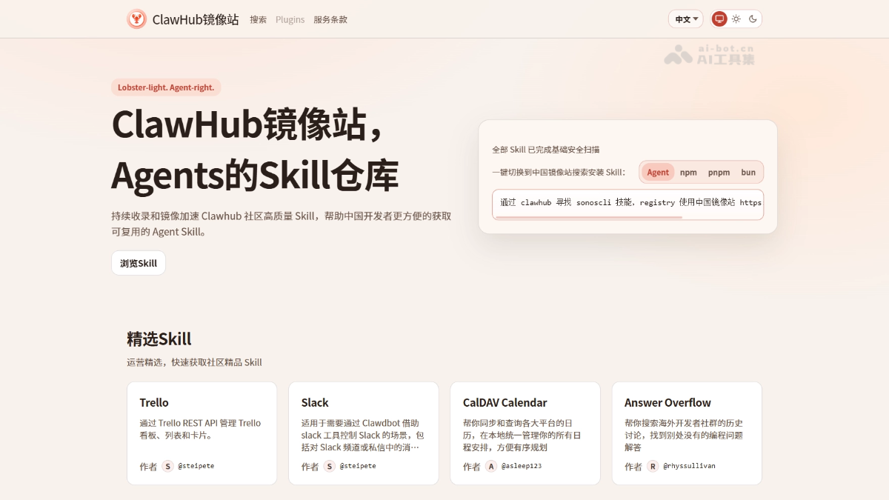
Task: Click author avatar A on CalDAV card
Action: (x=491, y=466)
